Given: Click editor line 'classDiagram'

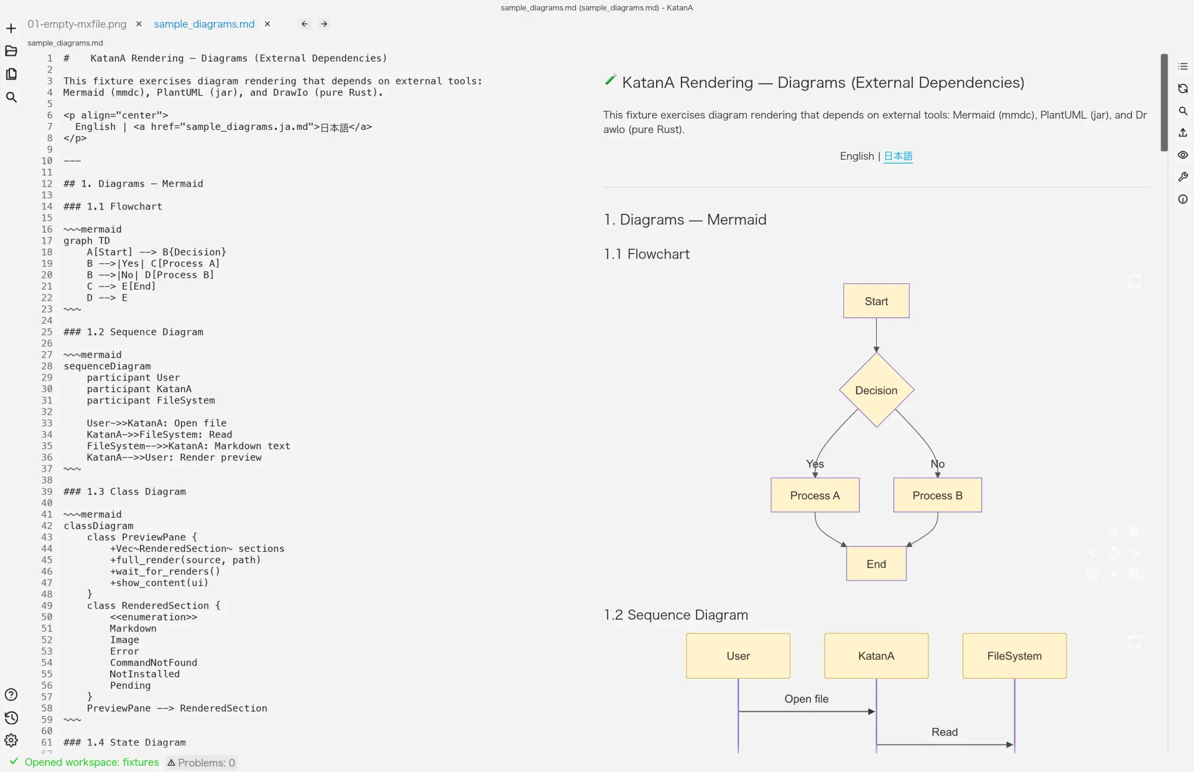Looking at the screenshot, I should pyautogui.click(x=98, y=526).
